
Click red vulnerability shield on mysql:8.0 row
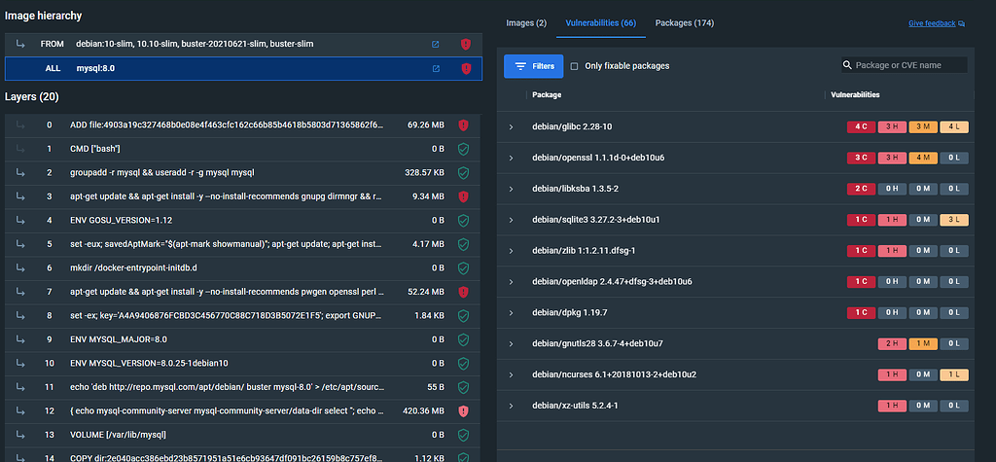click(x=465, y=68)
